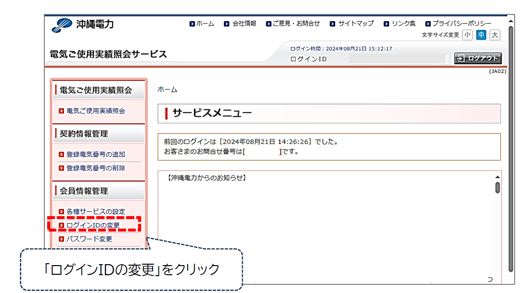The width and height of the screenshot is (532, 293).
Task: Click the arrow icon beside 会社情報
Action: pos(227,24)
